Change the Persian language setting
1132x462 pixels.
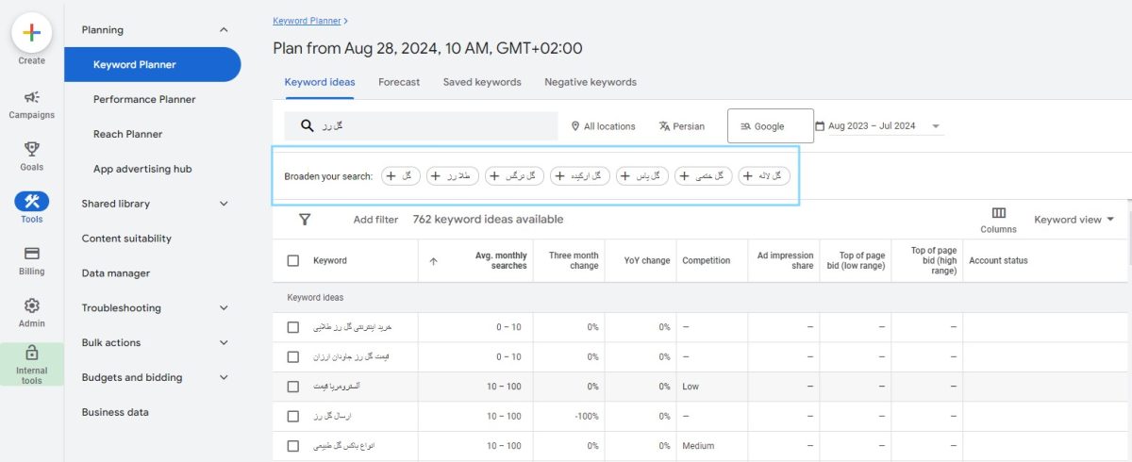682,126
